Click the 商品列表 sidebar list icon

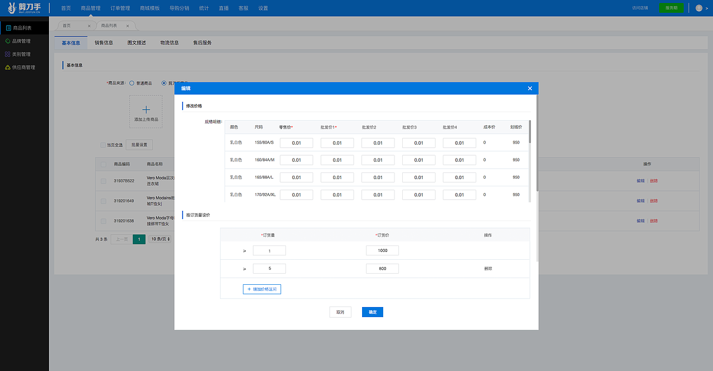[x=8, y=28]
